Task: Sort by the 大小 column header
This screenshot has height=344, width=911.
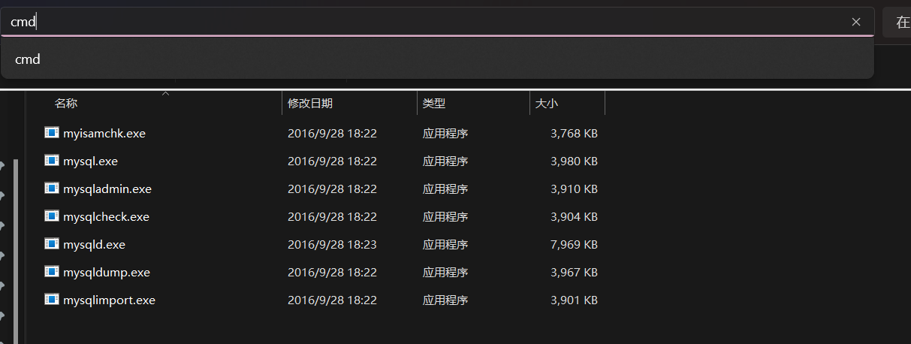Action: coord(547,104)
